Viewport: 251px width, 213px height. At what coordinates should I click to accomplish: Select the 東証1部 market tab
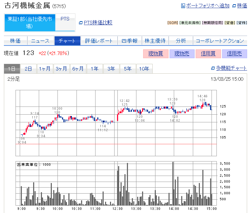(x=30, y=23)
